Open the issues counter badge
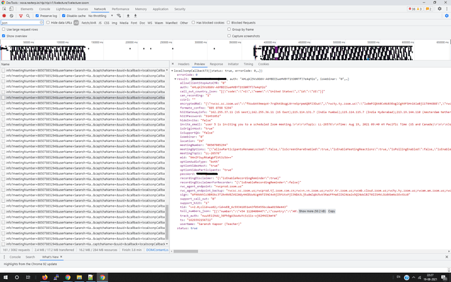This screenshot has width=451, height=282. click(428, 9)
